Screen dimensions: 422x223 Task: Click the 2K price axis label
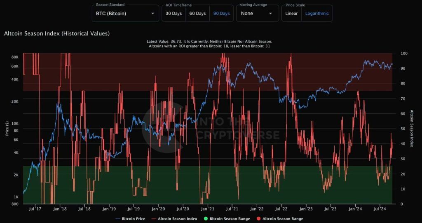click(16, 175)
